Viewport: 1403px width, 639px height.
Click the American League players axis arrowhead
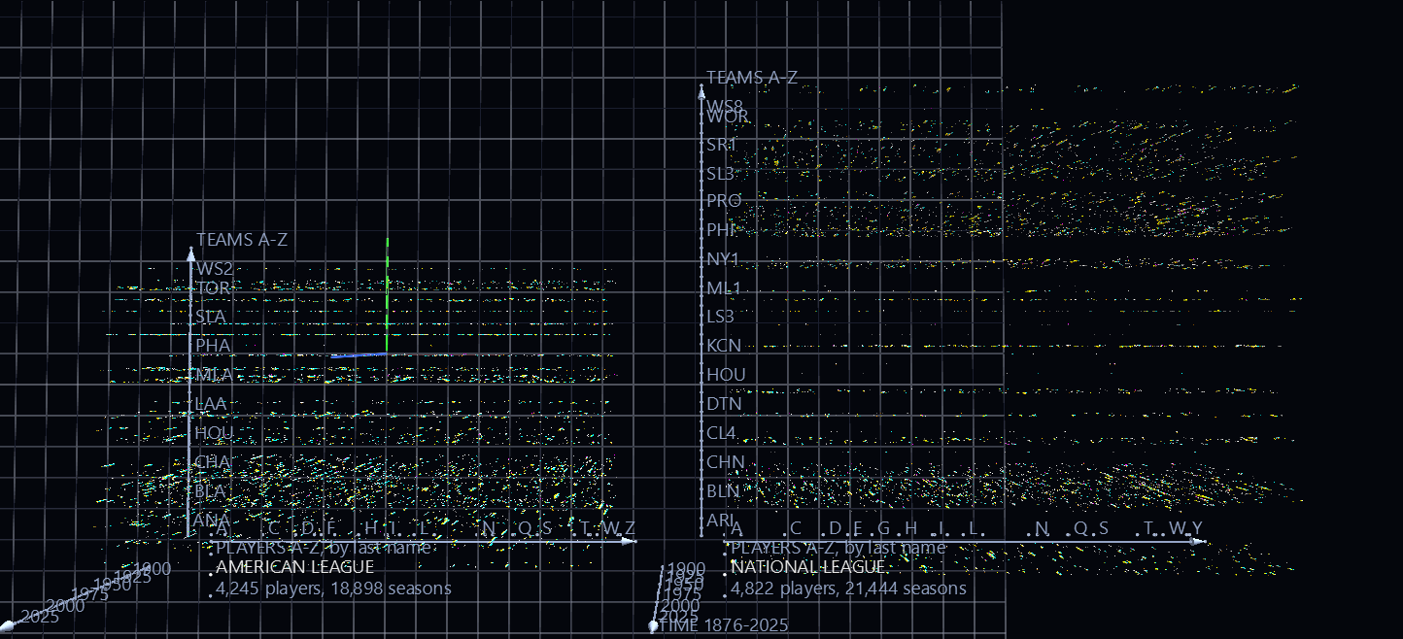pos(630,541)
